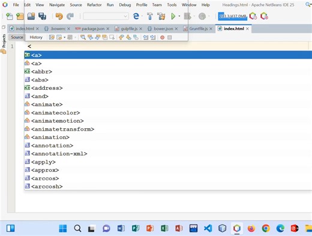Click the Undo arrow icon

59,16
